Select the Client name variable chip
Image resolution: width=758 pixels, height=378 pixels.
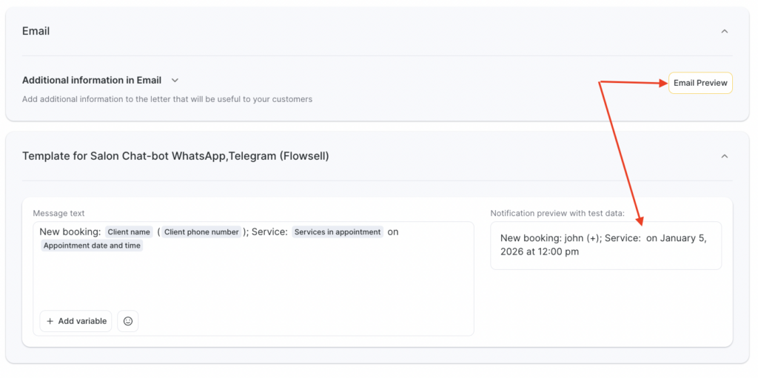(x=129, y=232)
